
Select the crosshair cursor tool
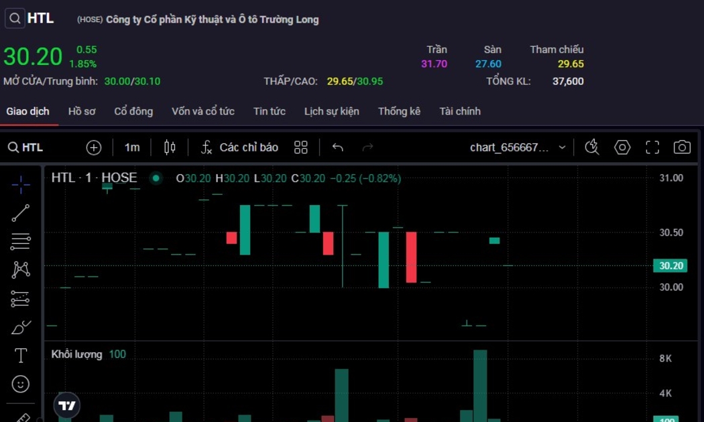point(21,184)
